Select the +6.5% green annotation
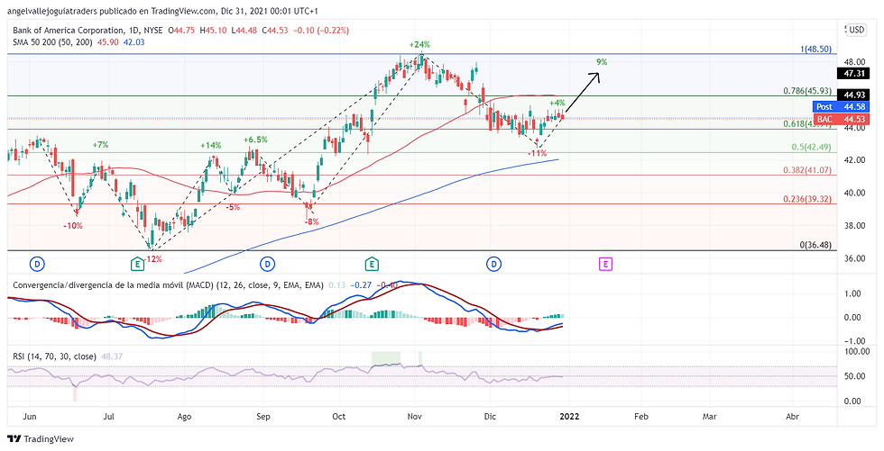The height and width of the screenshot is (451, 884). point(255,140)
